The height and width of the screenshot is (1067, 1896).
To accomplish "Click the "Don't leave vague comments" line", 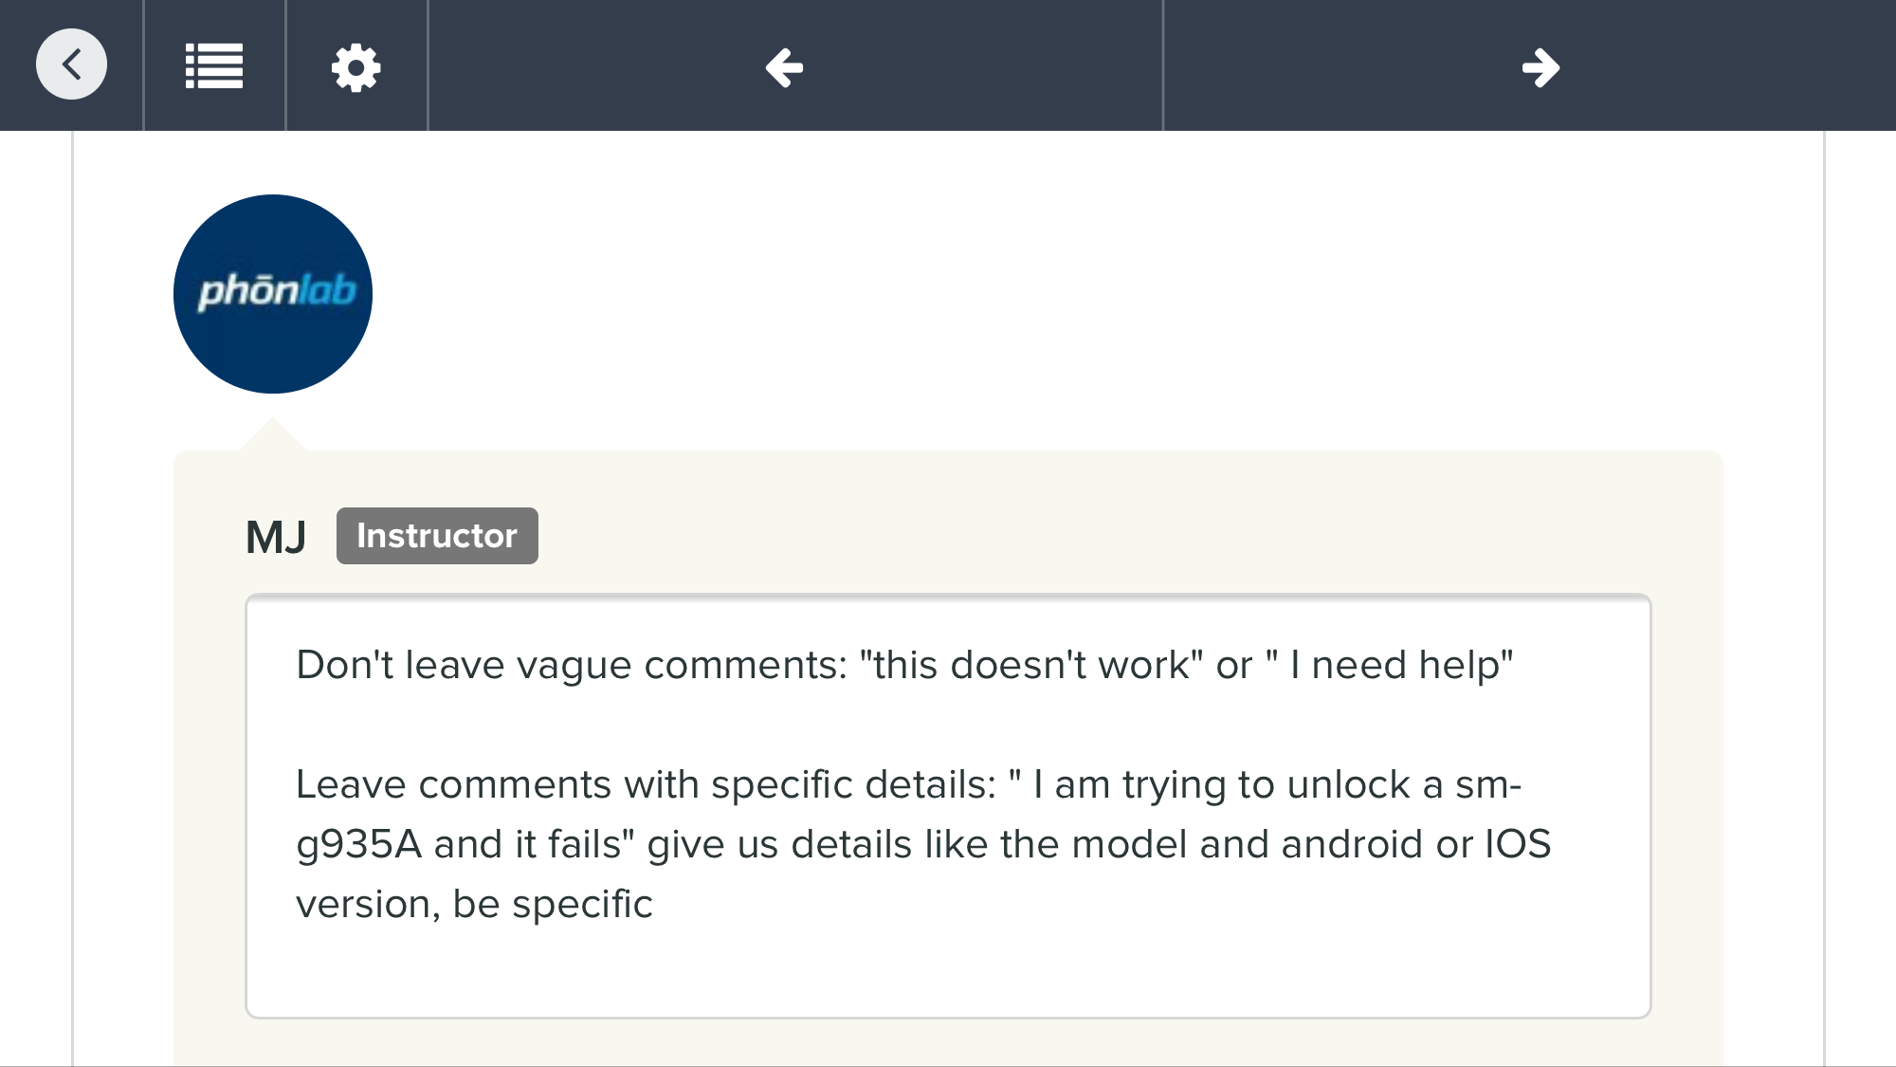I will click(x=904, y=665).
